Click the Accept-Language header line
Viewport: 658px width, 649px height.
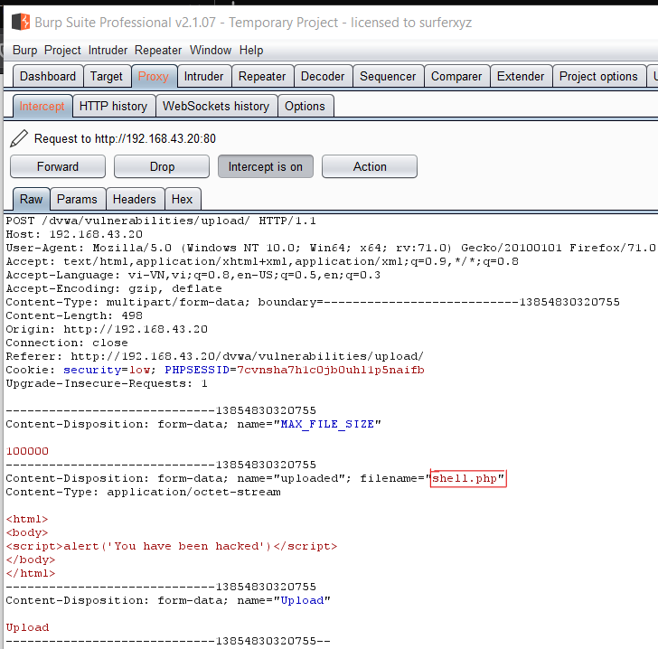[193, 275]
